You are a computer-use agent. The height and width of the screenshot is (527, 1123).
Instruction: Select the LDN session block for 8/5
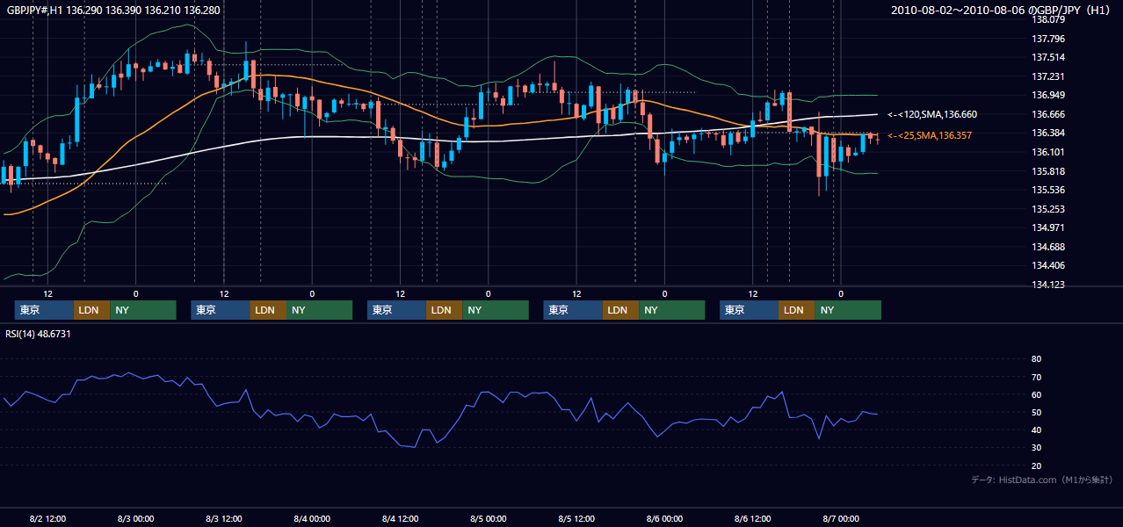pos(620,310)
